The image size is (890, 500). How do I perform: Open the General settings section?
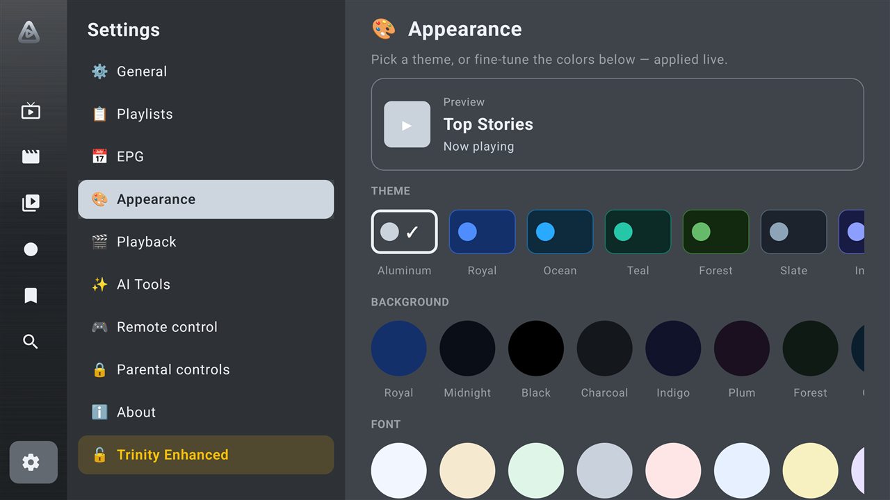pos(206,72)
